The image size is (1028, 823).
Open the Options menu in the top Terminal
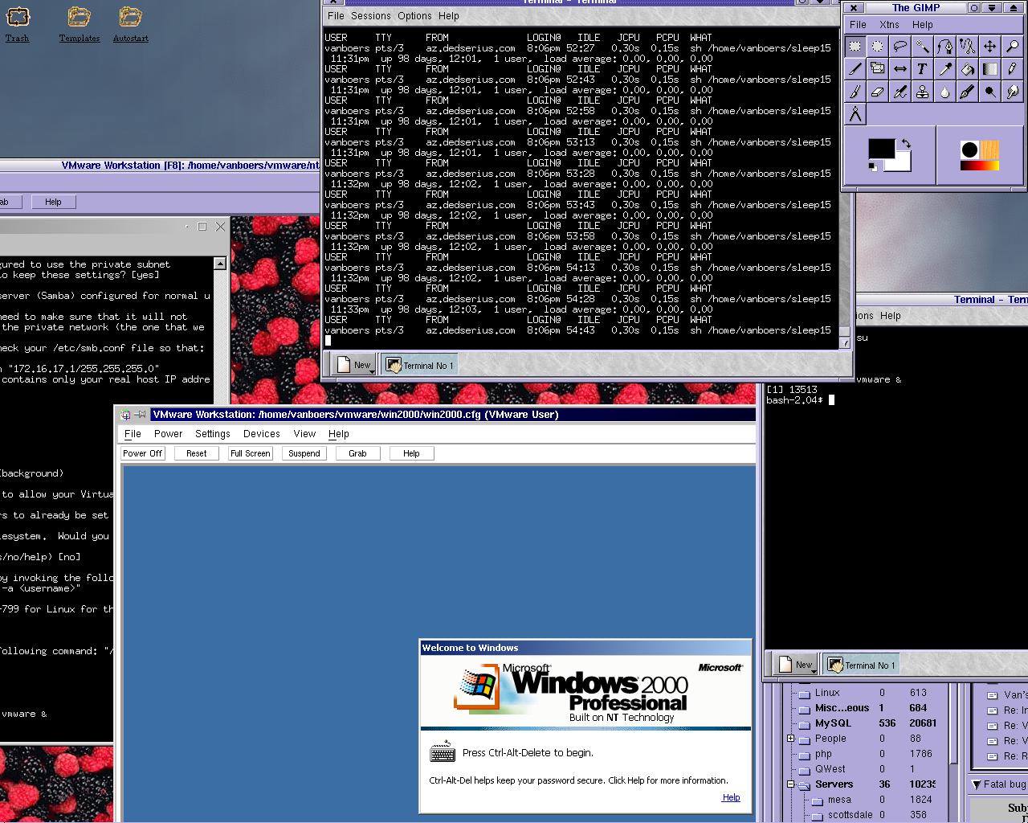414,15
